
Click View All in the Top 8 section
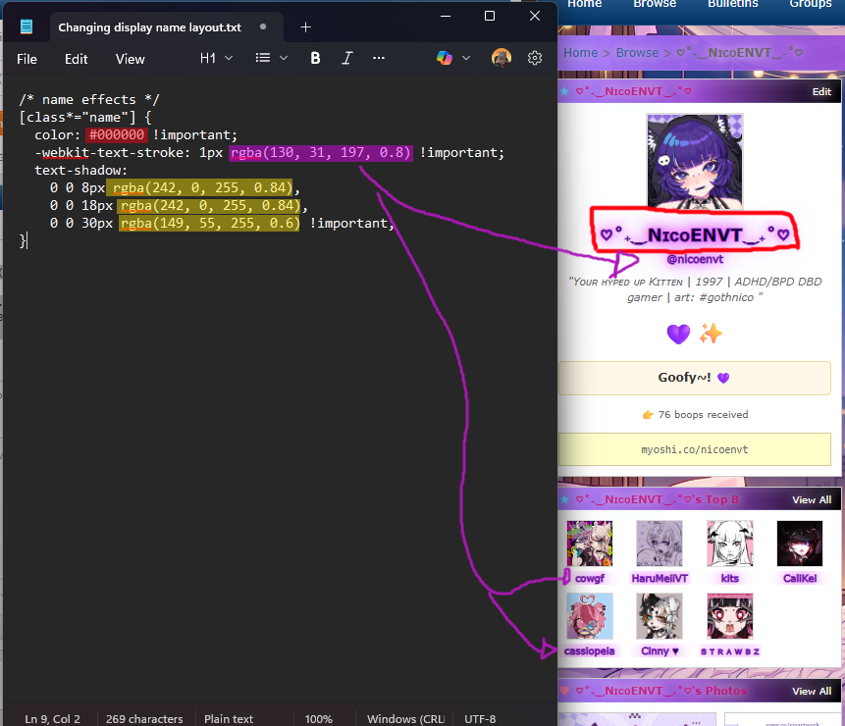(811, 499)
